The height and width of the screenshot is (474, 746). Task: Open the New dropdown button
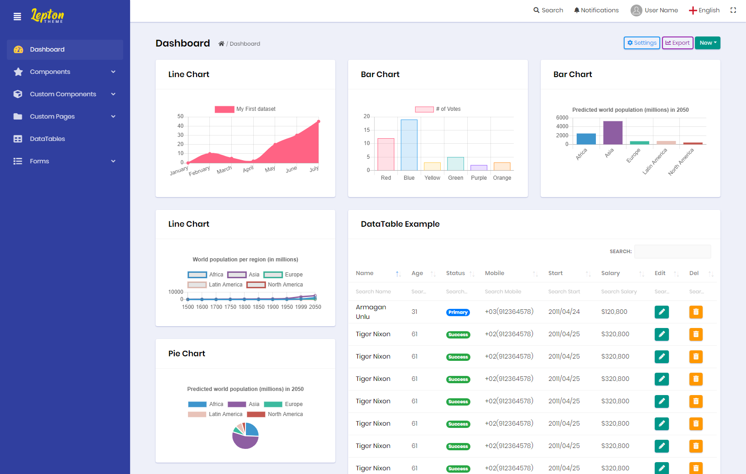point(707,43)
